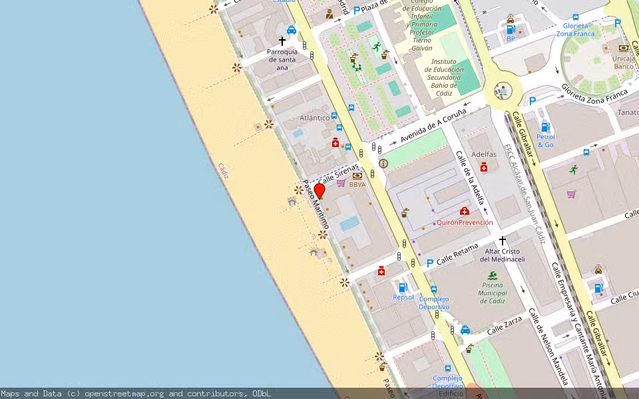The height and width of the screenshot is (399, 639).
Task: Click the QuirónPrevención first aid icon
Action: click(x=464, y=211)
